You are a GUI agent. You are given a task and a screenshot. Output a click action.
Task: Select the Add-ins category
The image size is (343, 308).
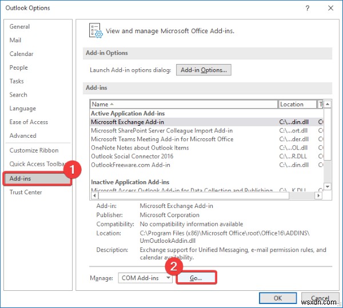pos(37,179)
